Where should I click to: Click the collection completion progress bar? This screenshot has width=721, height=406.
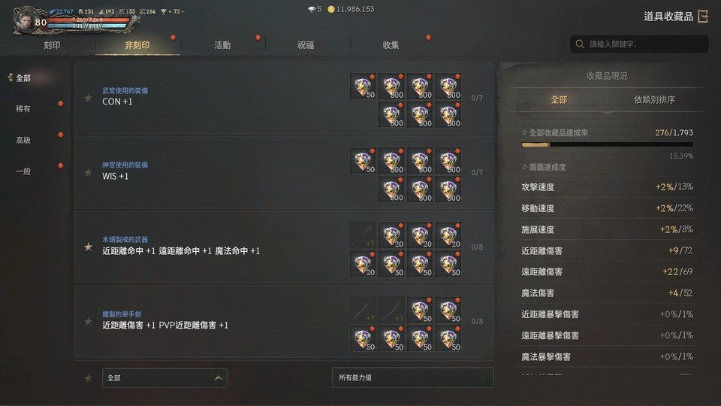tap(607, 144)
